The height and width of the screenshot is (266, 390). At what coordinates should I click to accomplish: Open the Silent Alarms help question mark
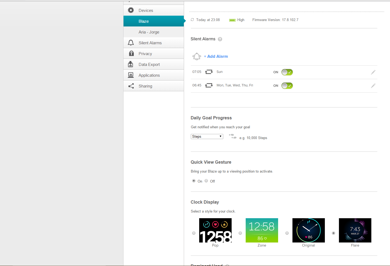tap(220, 39)
